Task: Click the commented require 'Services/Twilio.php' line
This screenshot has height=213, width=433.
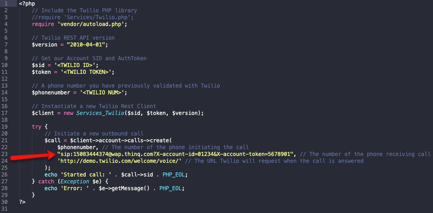Action: [x=82, y=17]
